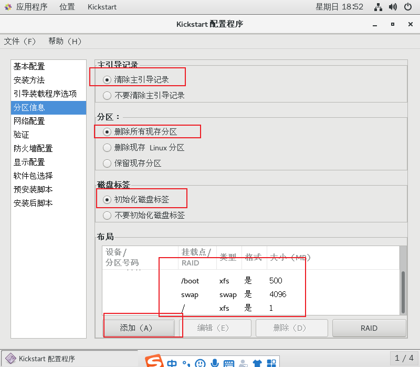Click Kickstart 配置程序 taskbar button
420x367 pixels.
pyautogui.click(x=69, y=359)
